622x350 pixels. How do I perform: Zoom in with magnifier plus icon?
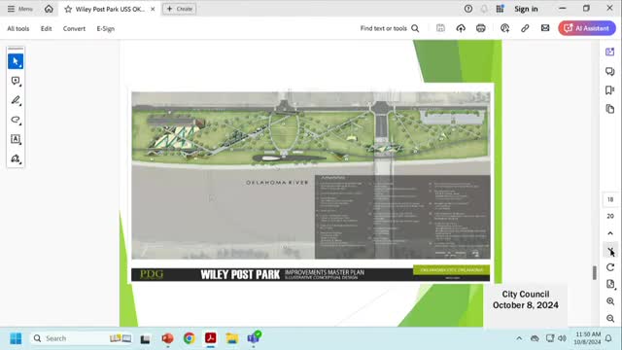point(610,301)
